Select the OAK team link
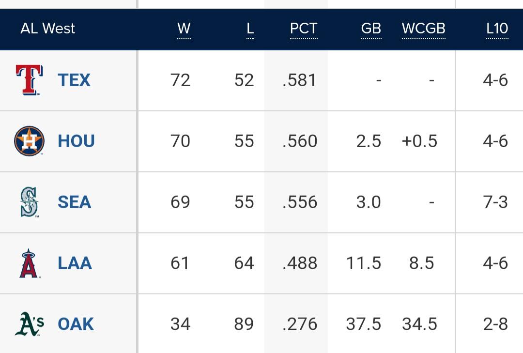 pos(76,324)
